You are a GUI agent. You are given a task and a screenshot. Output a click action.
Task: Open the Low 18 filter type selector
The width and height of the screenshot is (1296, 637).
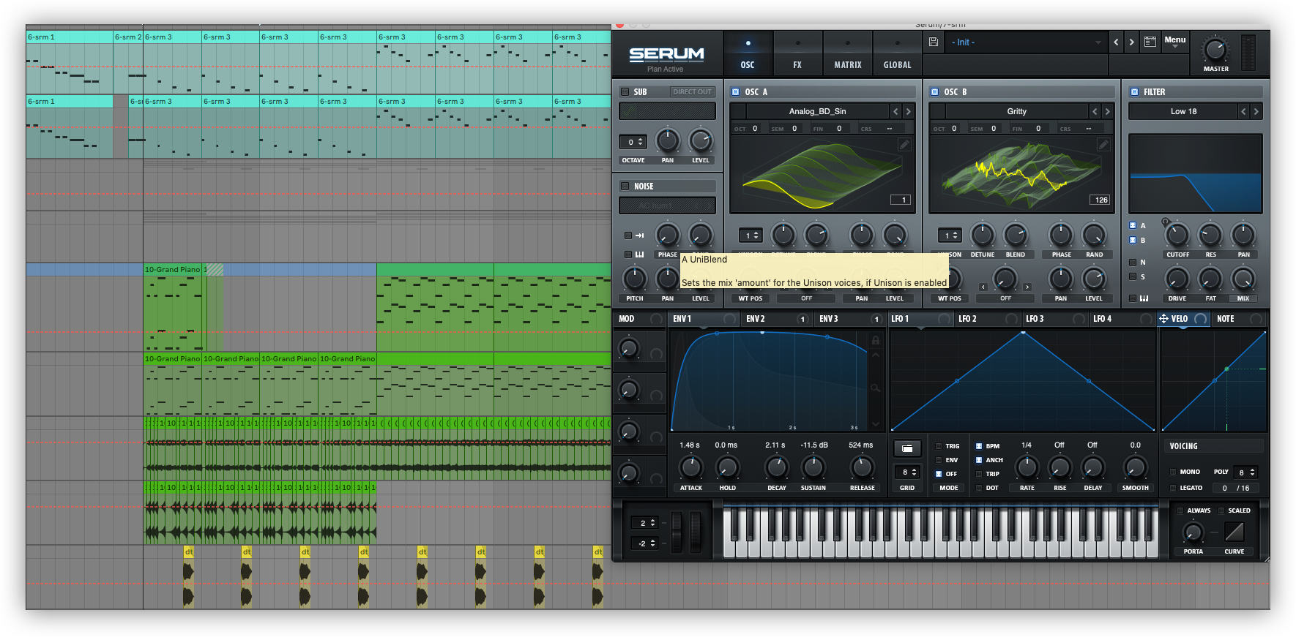(1183, 111)
